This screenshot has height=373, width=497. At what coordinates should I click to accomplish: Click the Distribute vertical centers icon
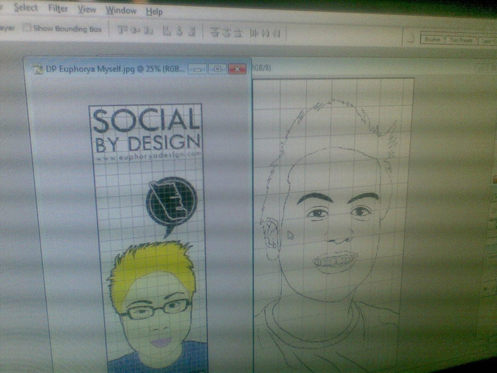tap(226, 33)
